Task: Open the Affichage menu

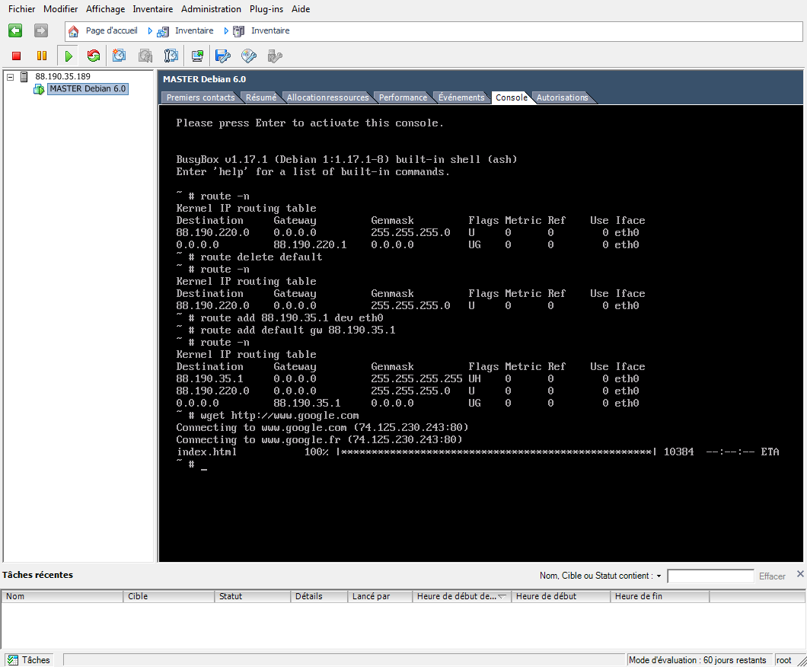Action: tap(106, 8)
